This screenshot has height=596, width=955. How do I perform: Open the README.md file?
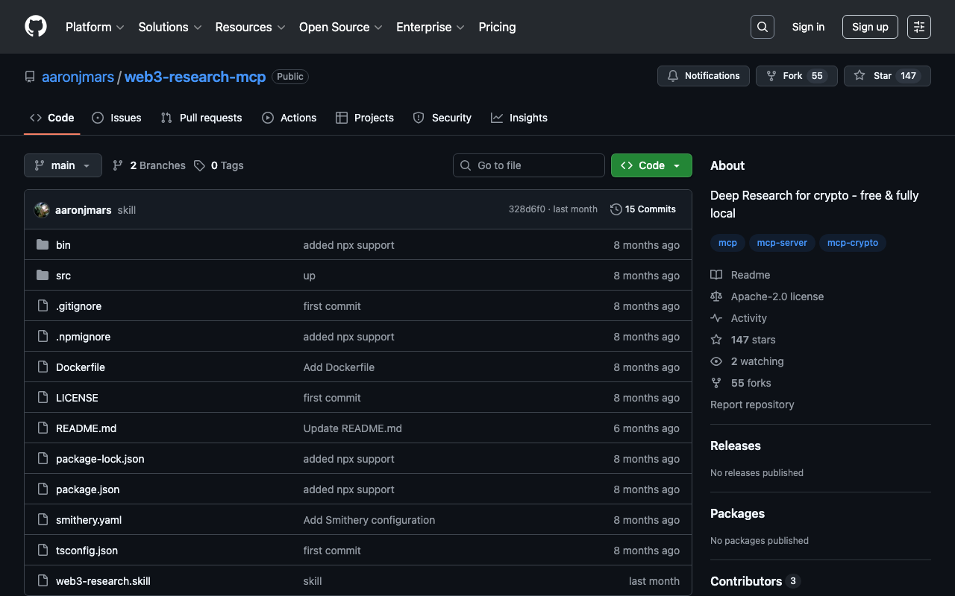point(86,428)
